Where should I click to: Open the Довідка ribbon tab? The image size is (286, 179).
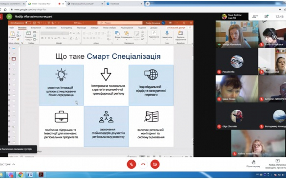coord(154,28)
